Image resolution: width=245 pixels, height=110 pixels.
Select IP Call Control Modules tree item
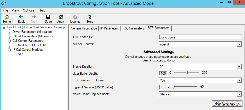pyautogui.click(x=28, y=50)
